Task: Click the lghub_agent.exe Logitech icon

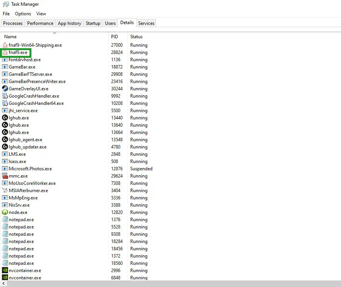Action: [x=5, y=139]
